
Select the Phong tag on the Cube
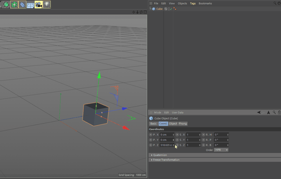pos(175,9)
